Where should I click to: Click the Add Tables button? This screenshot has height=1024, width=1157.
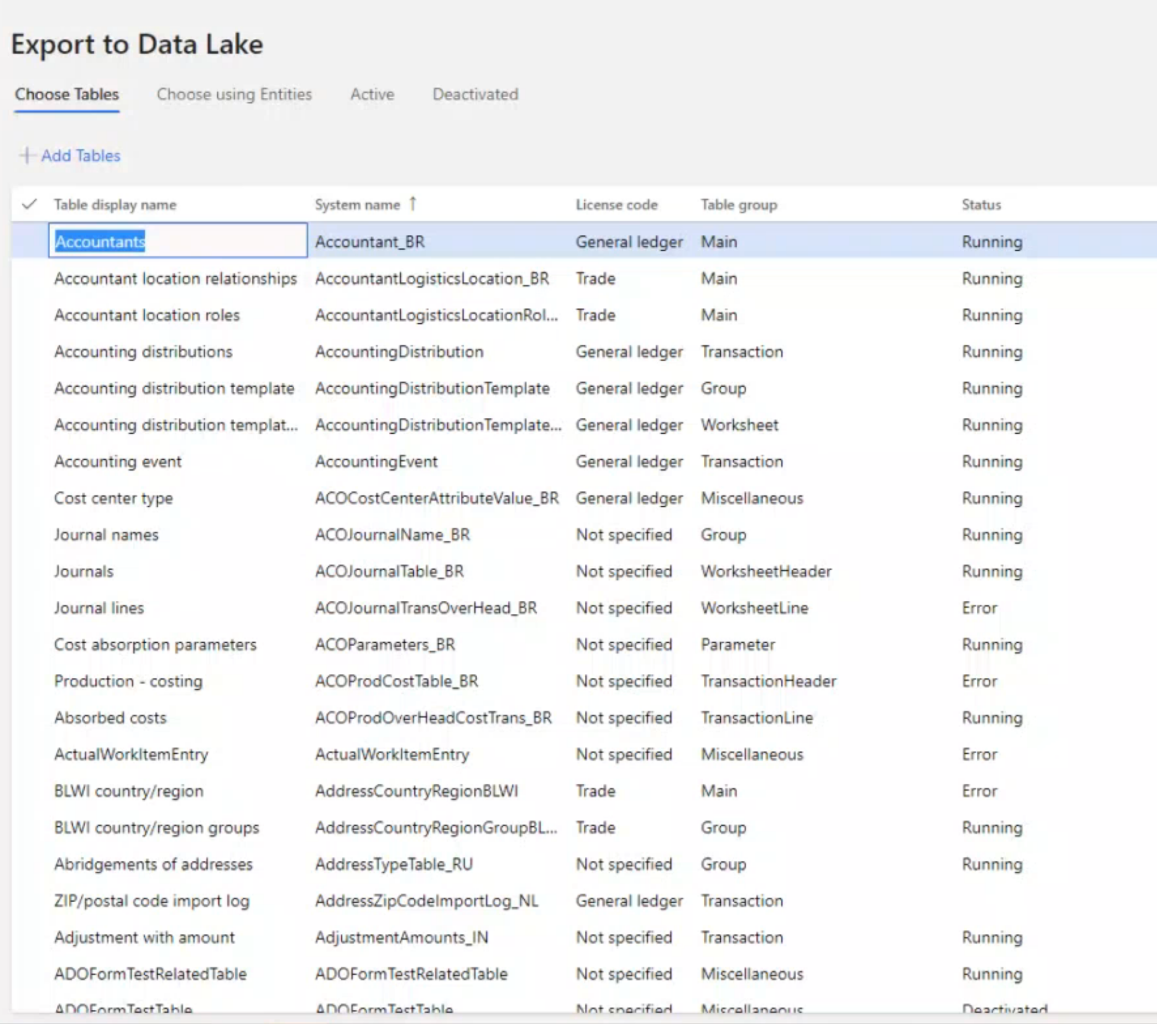point(80,156)
